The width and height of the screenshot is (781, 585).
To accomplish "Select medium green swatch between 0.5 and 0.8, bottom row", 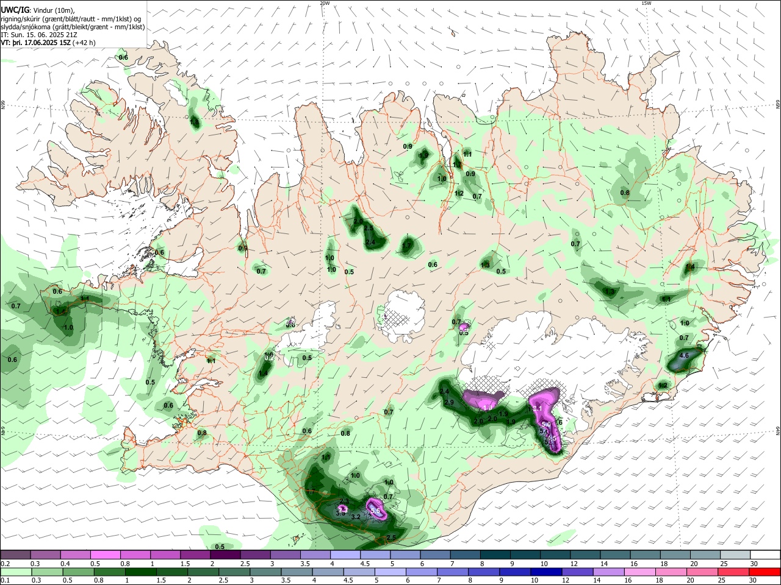I will click(78, 572).
